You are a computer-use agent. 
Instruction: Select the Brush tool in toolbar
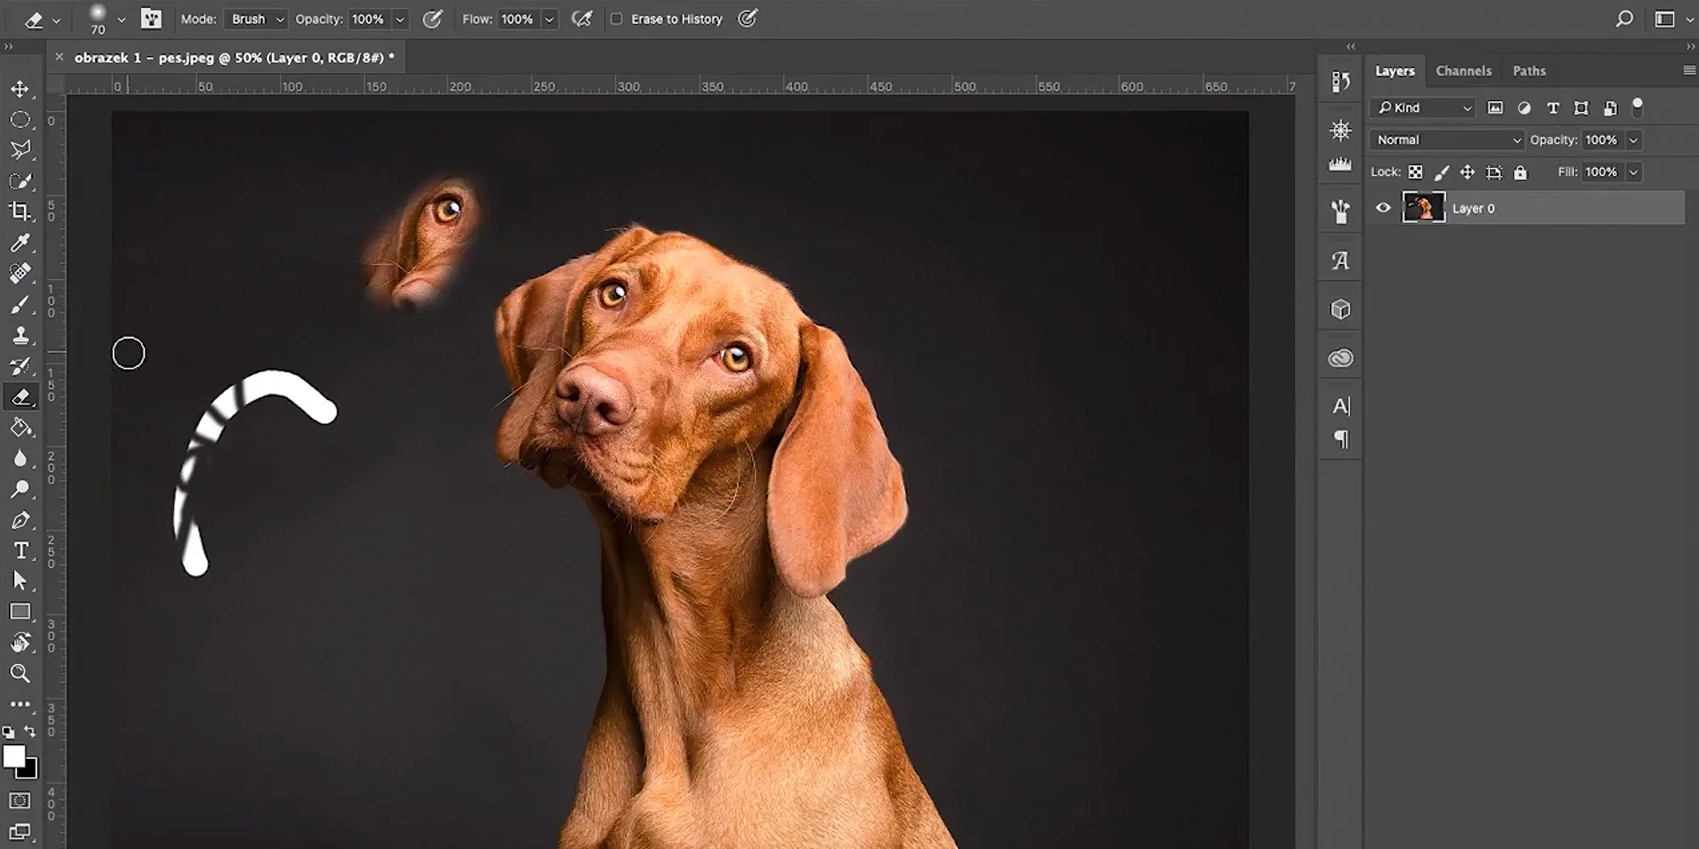[x=20, y=304]
